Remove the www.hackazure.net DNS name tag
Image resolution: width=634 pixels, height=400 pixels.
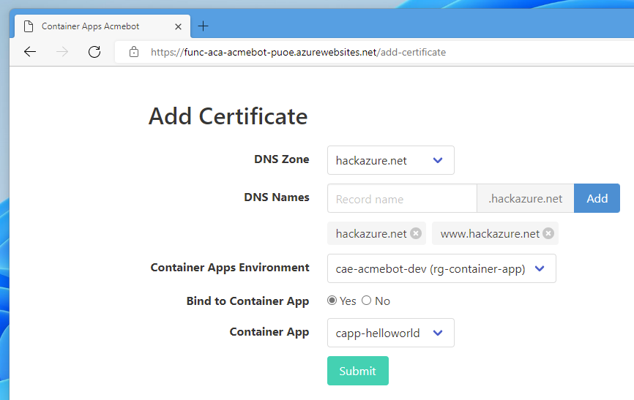[x=548, y=233]
